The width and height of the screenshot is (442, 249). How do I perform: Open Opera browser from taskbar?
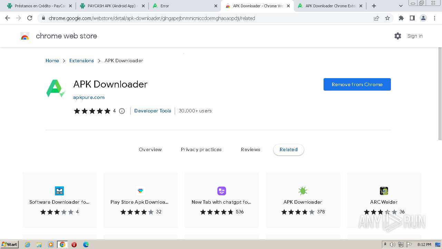point(74,245)
